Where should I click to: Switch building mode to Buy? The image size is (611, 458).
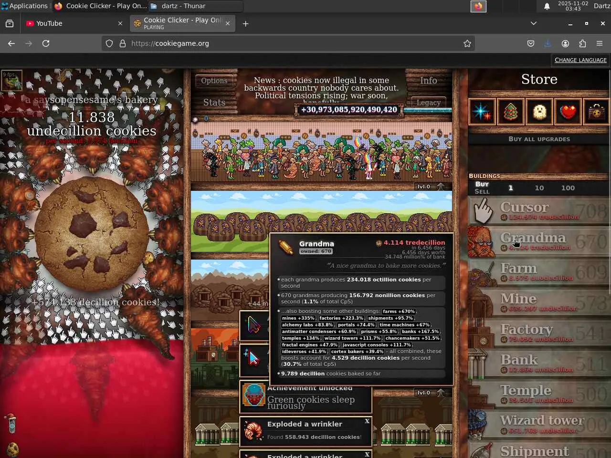pyautogui.click(x=482, y=184)
